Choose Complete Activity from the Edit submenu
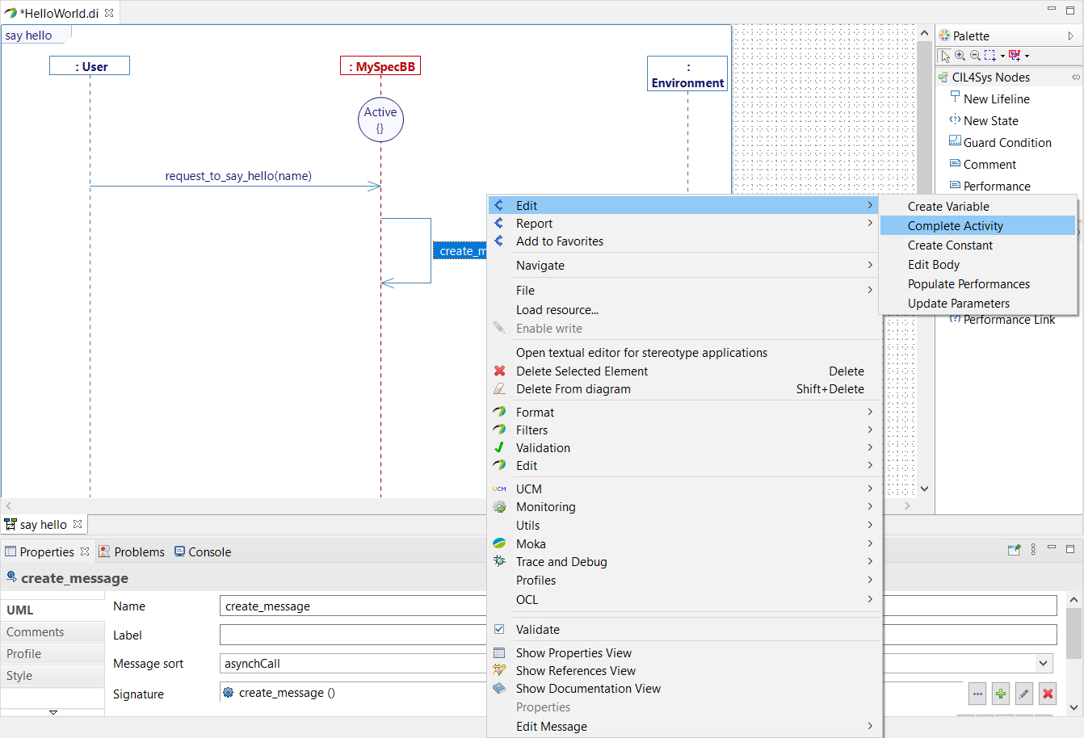The width and height of the screenshot is (1084, 738). pyautogui.click(x=977, y=226)
